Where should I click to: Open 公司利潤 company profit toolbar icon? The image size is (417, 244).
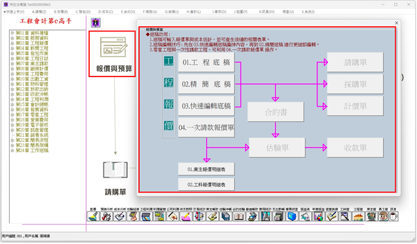[173, 216]
